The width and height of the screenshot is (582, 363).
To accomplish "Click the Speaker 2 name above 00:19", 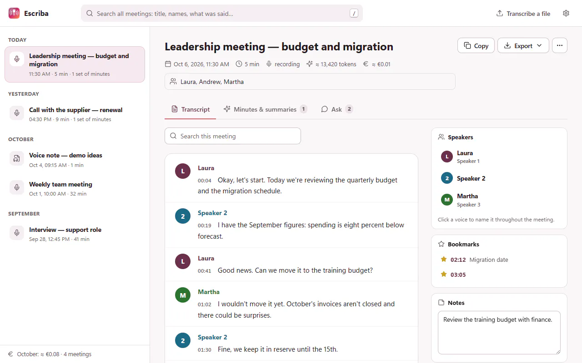I will click(x=212, y=213).
